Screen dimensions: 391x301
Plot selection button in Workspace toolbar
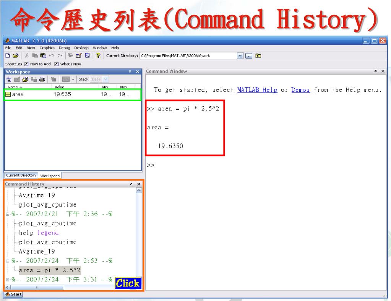(x=66, y=80)
